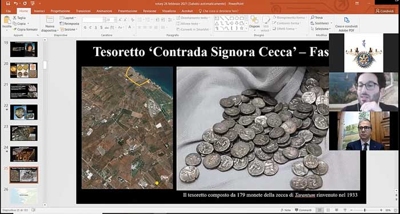
Task: Click the Save icon in quick access toolbar
Action: click(x=8, y=3)
